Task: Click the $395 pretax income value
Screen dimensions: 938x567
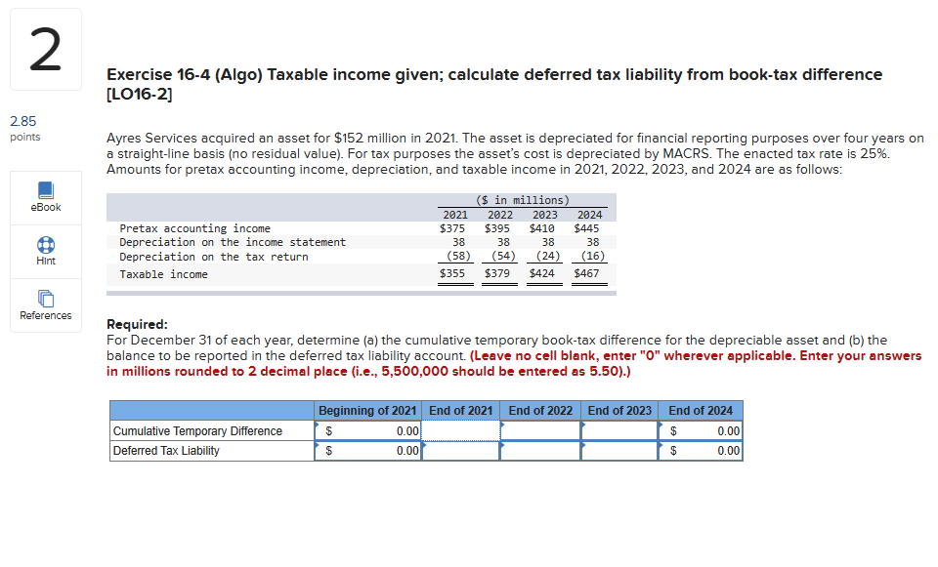Action: 497,228
